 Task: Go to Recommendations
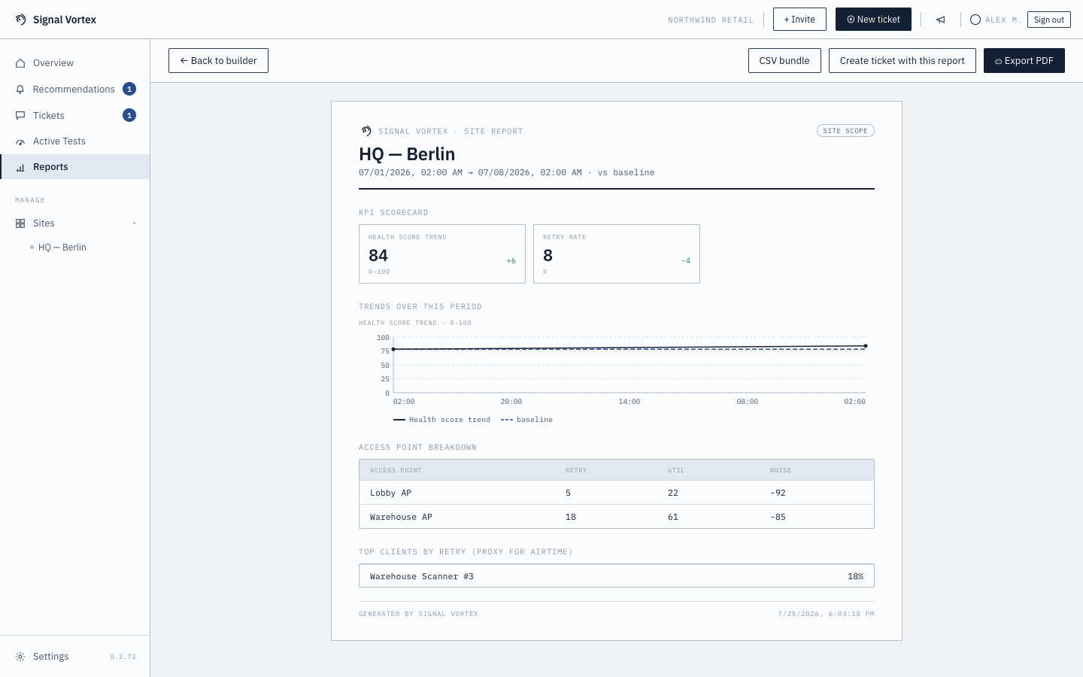[x=75, y=90]
